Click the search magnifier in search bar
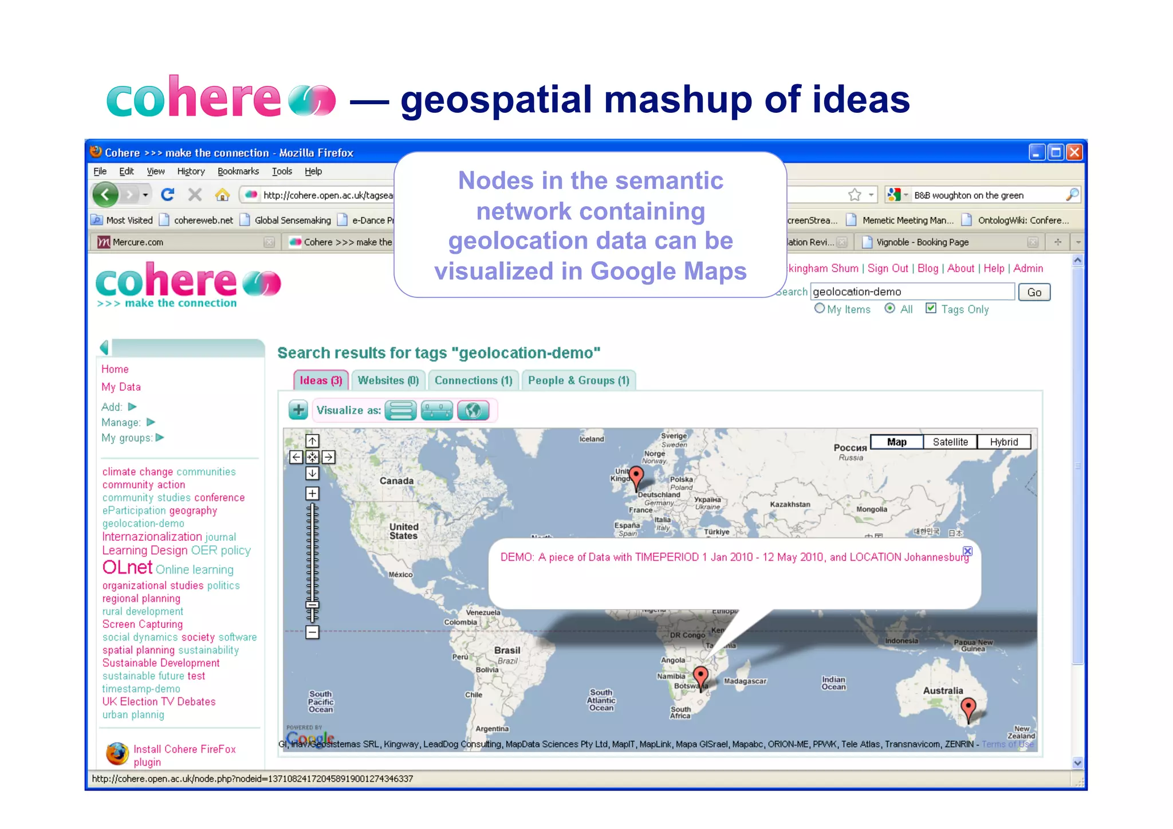This screenshot has height=829, width=1173. (1072, 195)
